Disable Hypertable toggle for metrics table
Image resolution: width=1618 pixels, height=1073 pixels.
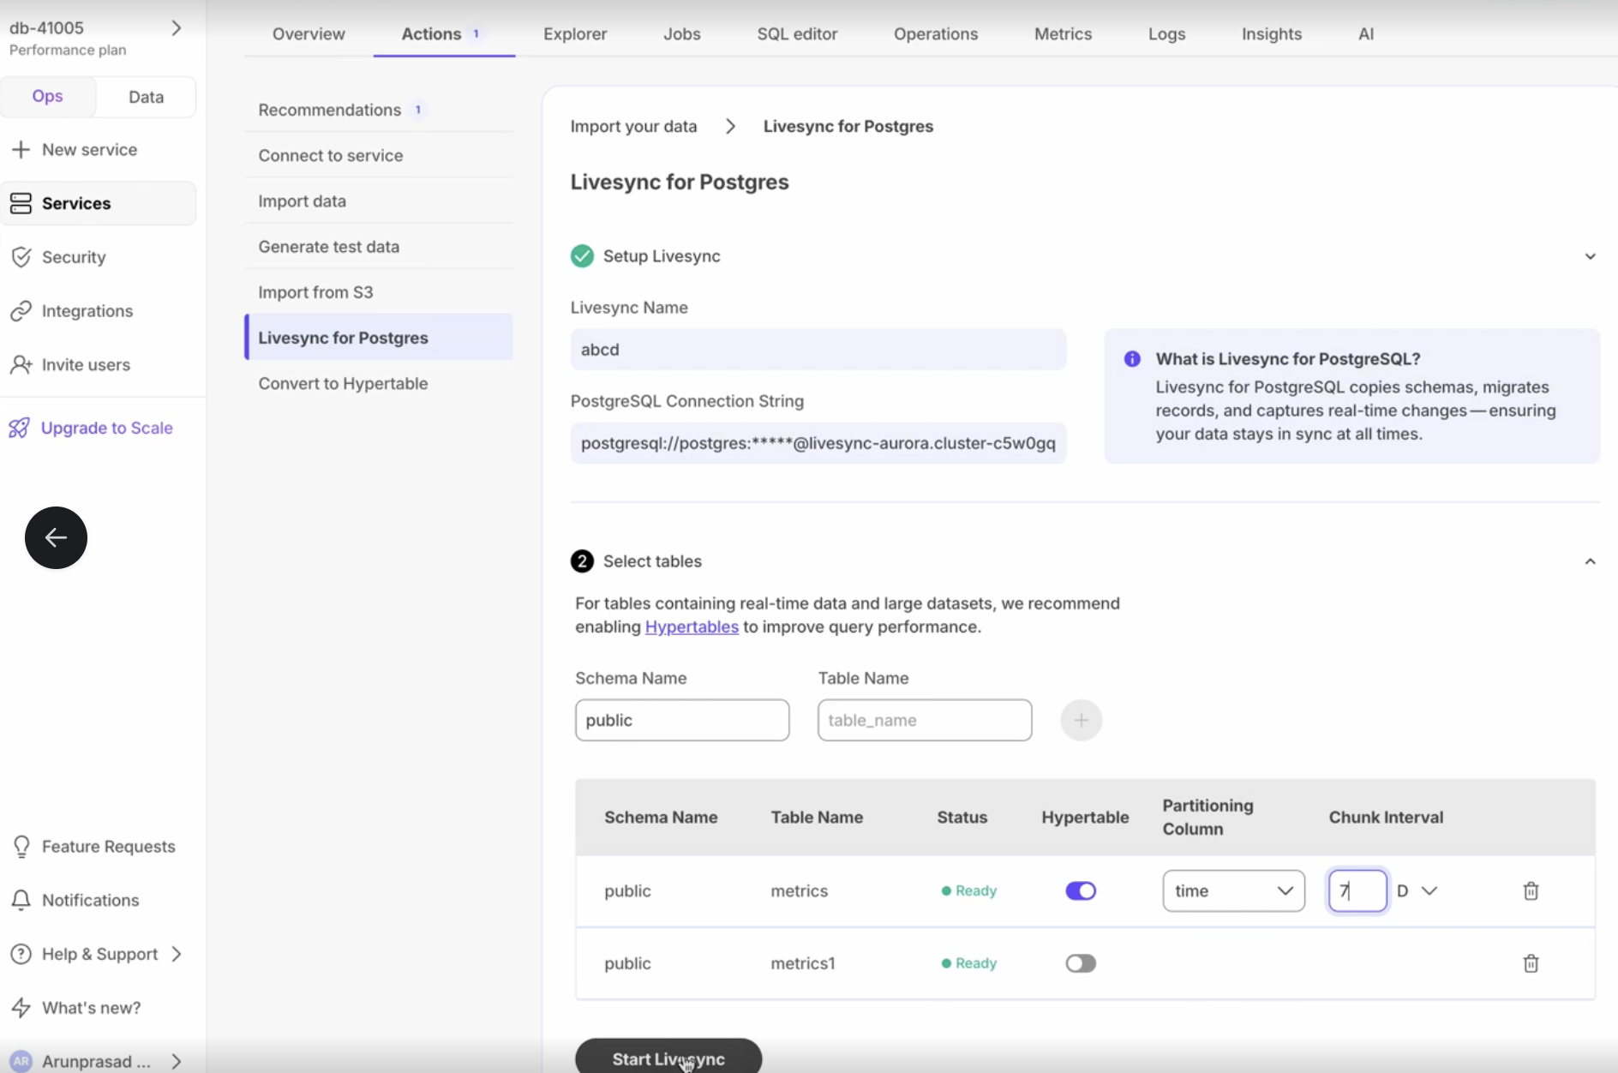[x=1081, y=891]
